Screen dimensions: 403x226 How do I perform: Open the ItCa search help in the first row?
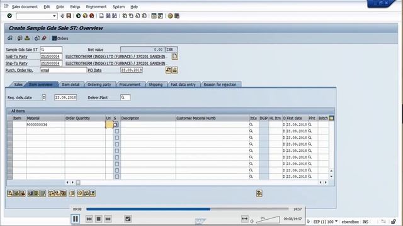point(251,124)
